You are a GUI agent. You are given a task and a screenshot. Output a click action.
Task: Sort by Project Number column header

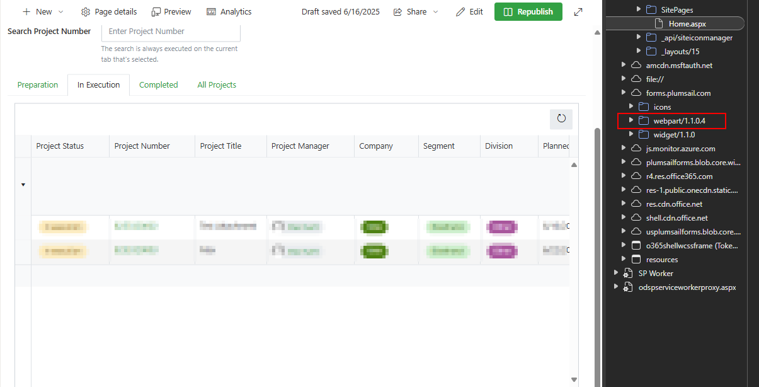pyautogui.click(x=142, y=146)
